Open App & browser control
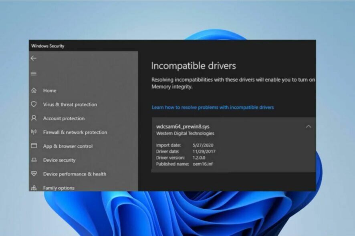 (x=68, y=146)
